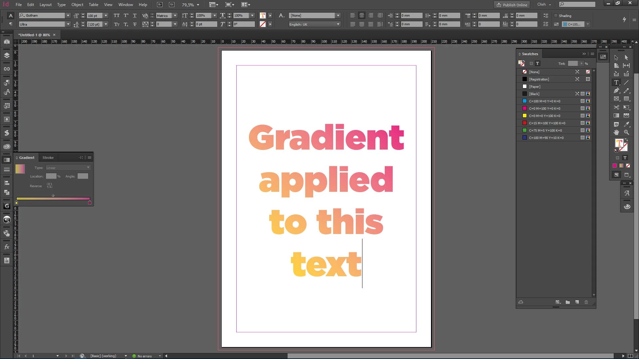Select the Gradient Swatch tool
Image resolution: width=639 pixels, height=359 pixels.
(x=616, y=115)
